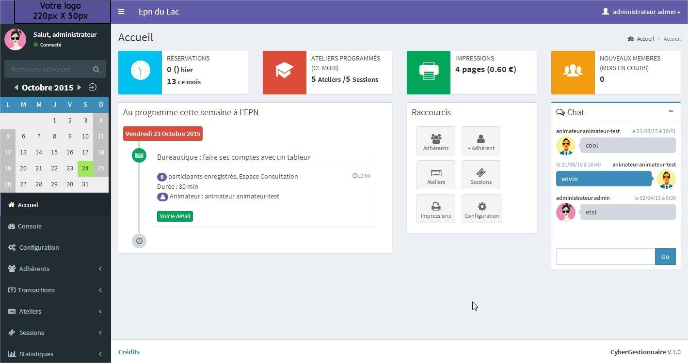The image size is (688, 363).
Task: Open the Configuration gear shortcut
Action: [x=481, y=209]
